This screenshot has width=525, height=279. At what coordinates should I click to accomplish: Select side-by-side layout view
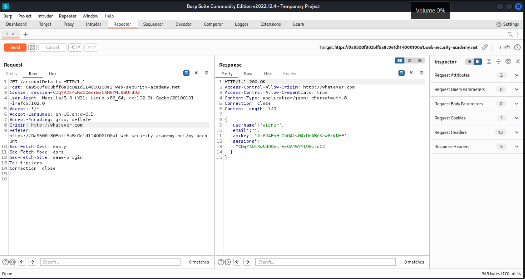pyautogui.click(x=400, y=60)
